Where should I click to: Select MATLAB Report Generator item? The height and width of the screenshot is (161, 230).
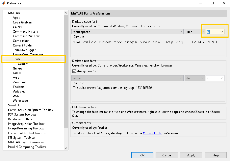(x=26, y=142)
